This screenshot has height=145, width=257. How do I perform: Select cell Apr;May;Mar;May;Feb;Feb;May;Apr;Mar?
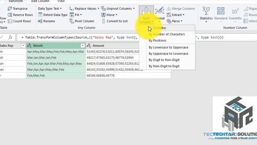coord(56,52)
